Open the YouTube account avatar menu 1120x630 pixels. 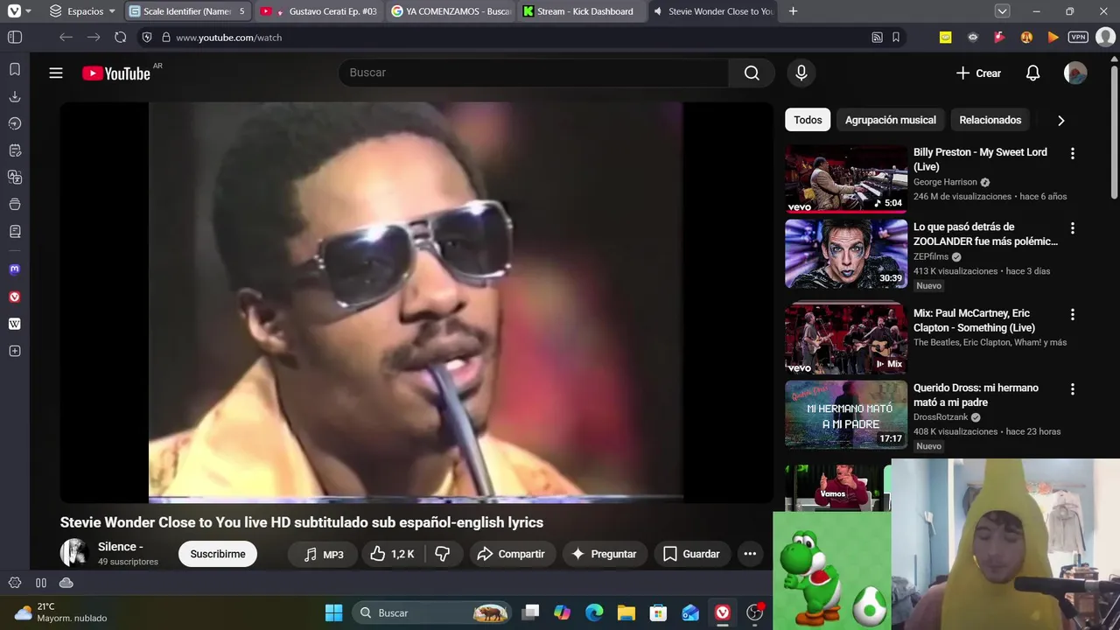[1075, 73]
